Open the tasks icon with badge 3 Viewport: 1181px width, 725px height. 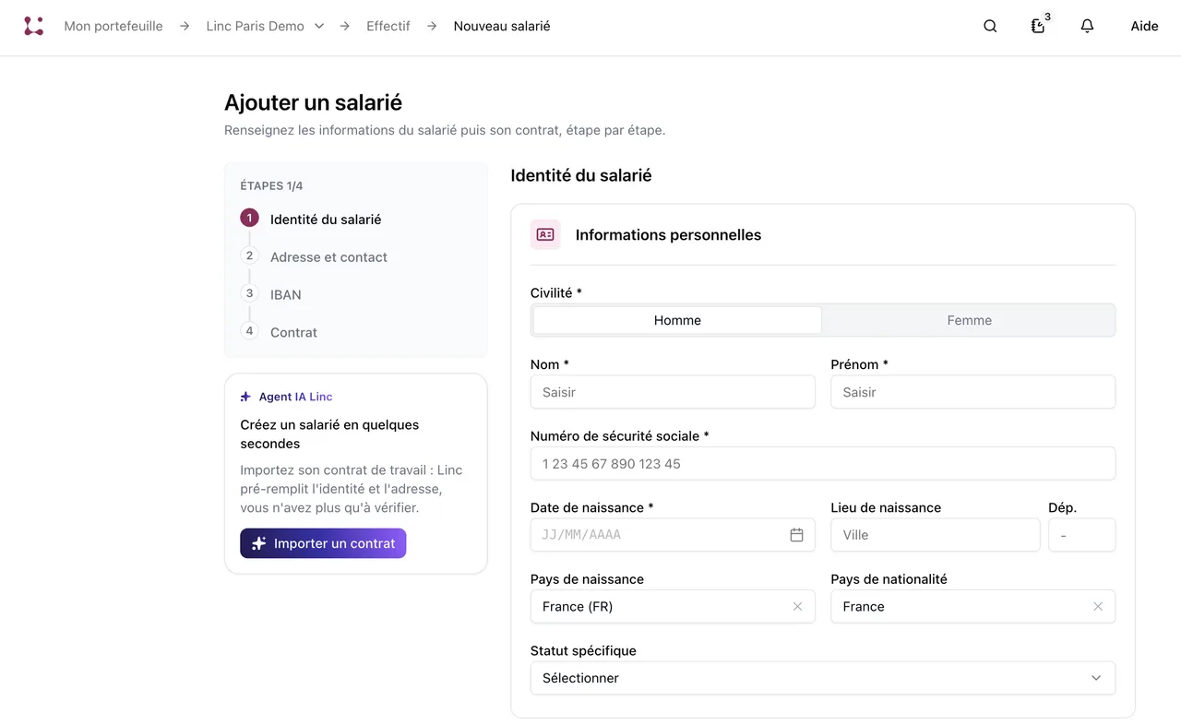1039,25
